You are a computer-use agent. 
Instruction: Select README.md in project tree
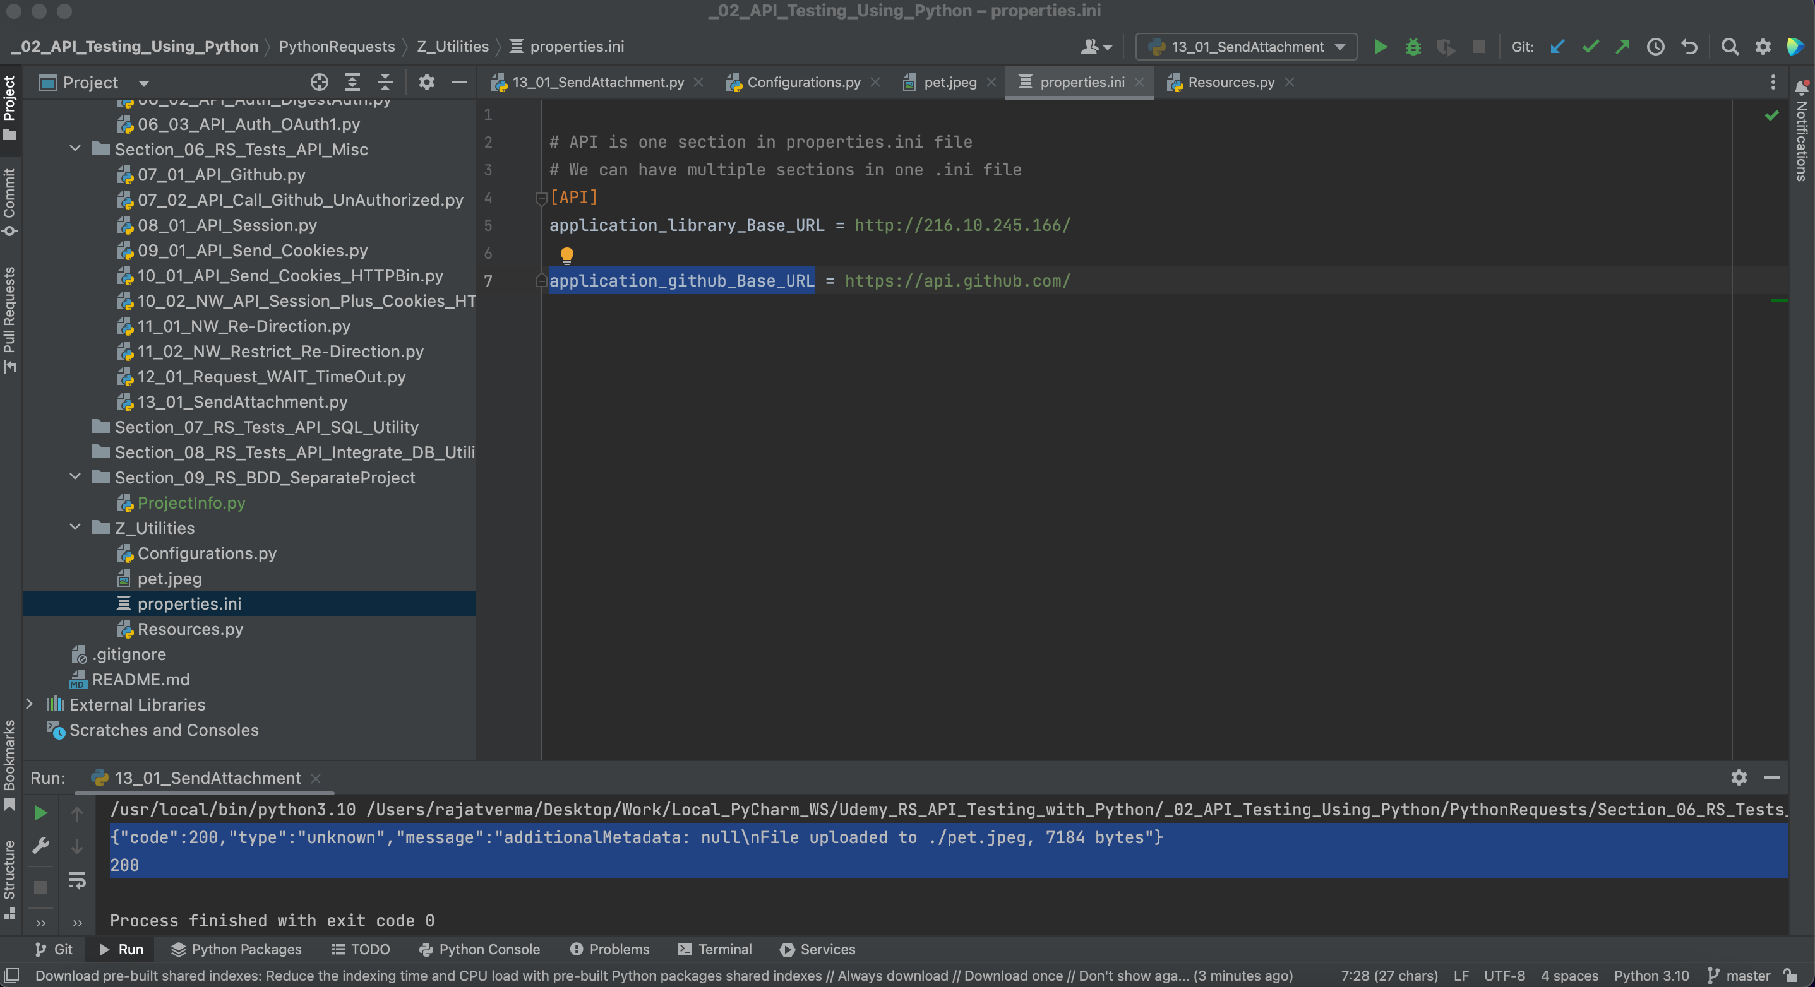click(x=140, y=680)
